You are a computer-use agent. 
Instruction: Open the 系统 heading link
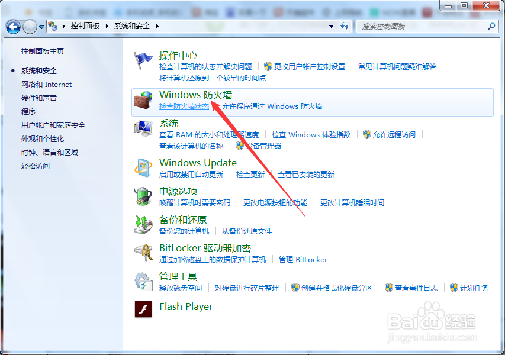coord(169,123)
